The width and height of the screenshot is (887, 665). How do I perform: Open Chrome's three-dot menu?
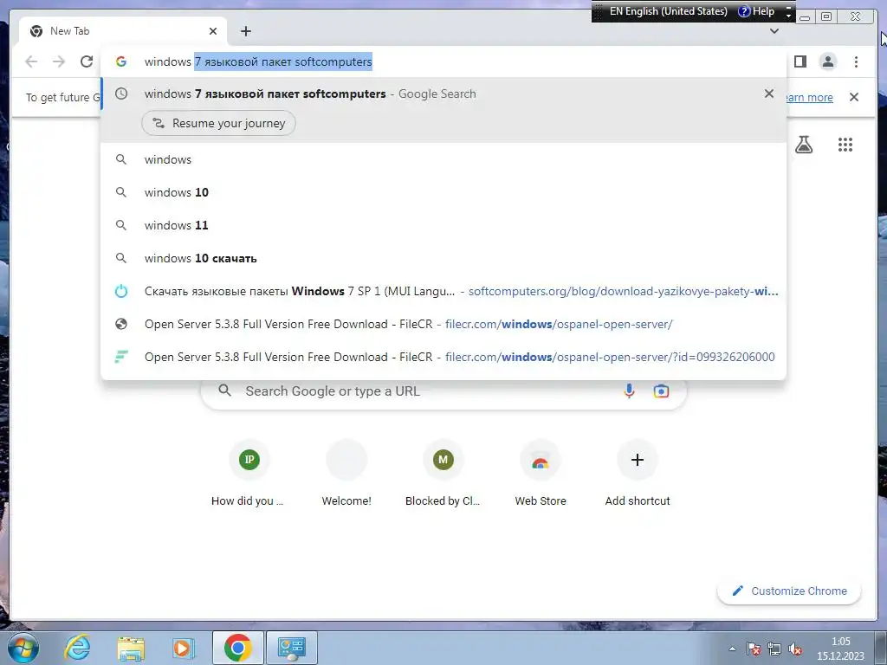(856, 61)
